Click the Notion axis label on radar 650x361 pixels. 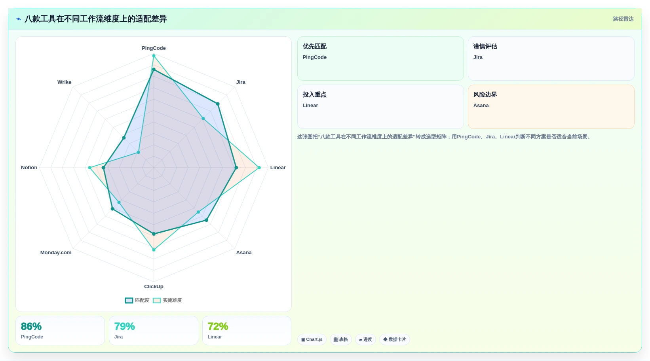click(29, 168)
